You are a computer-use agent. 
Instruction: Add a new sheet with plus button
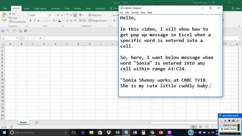coord(36,122)
